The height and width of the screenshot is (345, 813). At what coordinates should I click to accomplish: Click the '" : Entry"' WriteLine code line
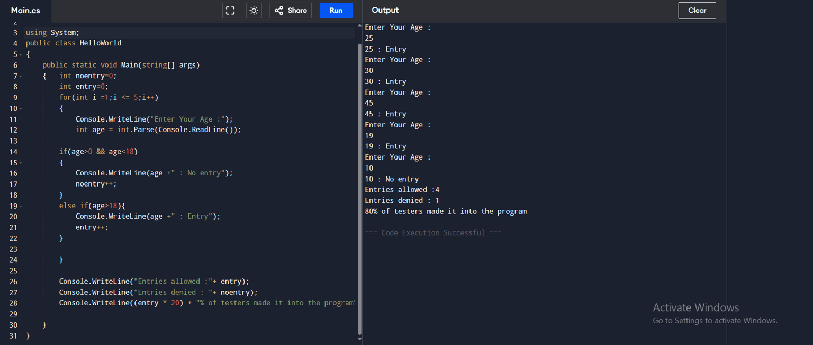148,217
